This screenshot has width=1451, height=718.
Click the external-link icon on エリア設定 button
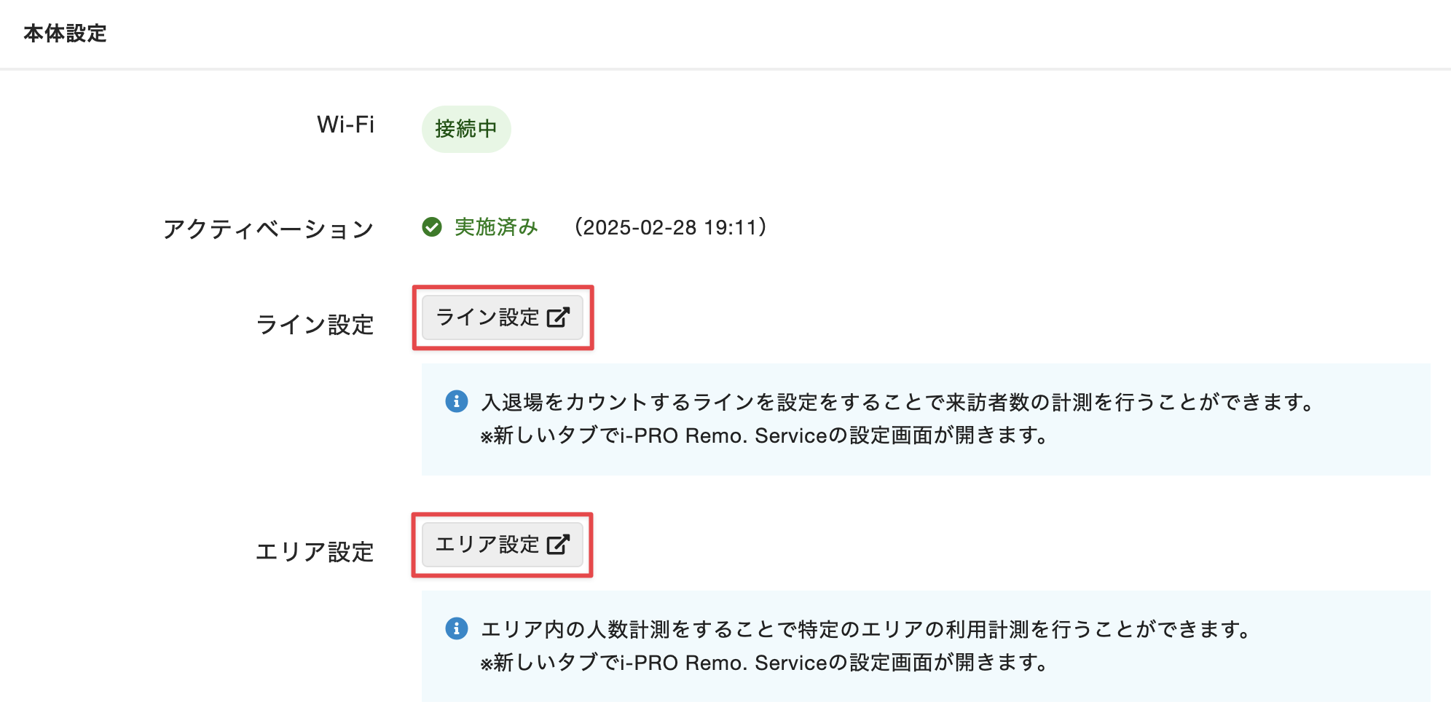point(558,545)
